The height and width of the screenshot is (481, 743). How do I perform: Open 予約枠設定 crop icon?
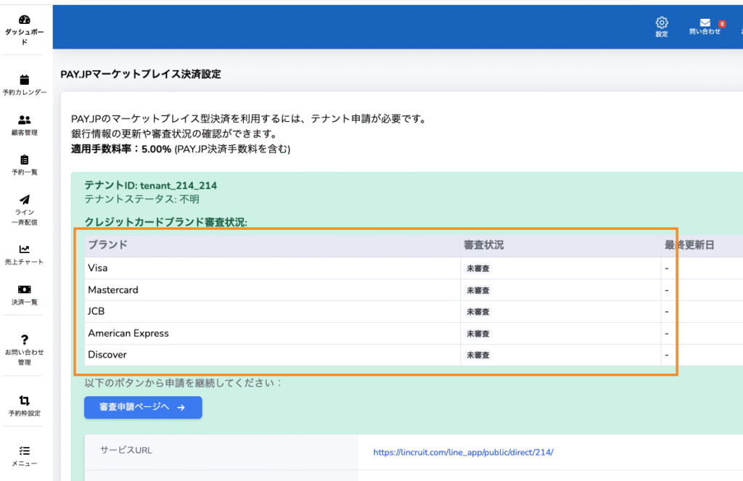click(24, 400)
